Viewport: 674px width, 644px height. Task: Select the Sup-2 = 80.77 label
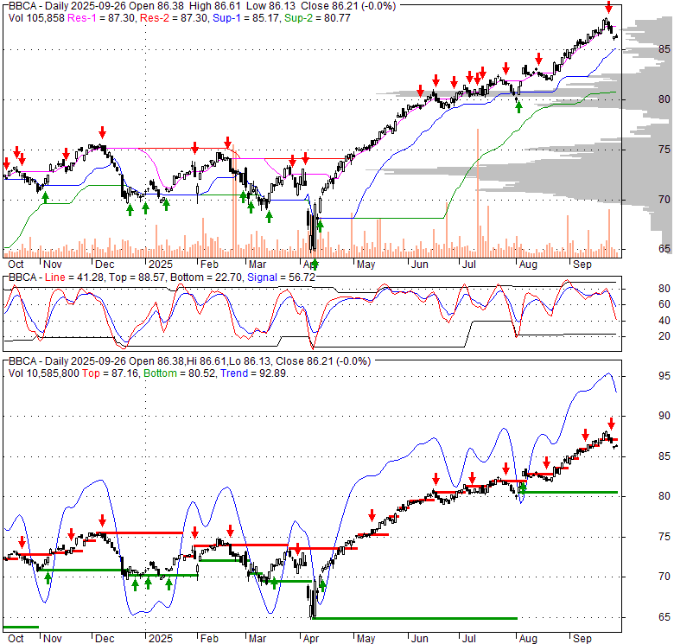click(x=317, y=18)
